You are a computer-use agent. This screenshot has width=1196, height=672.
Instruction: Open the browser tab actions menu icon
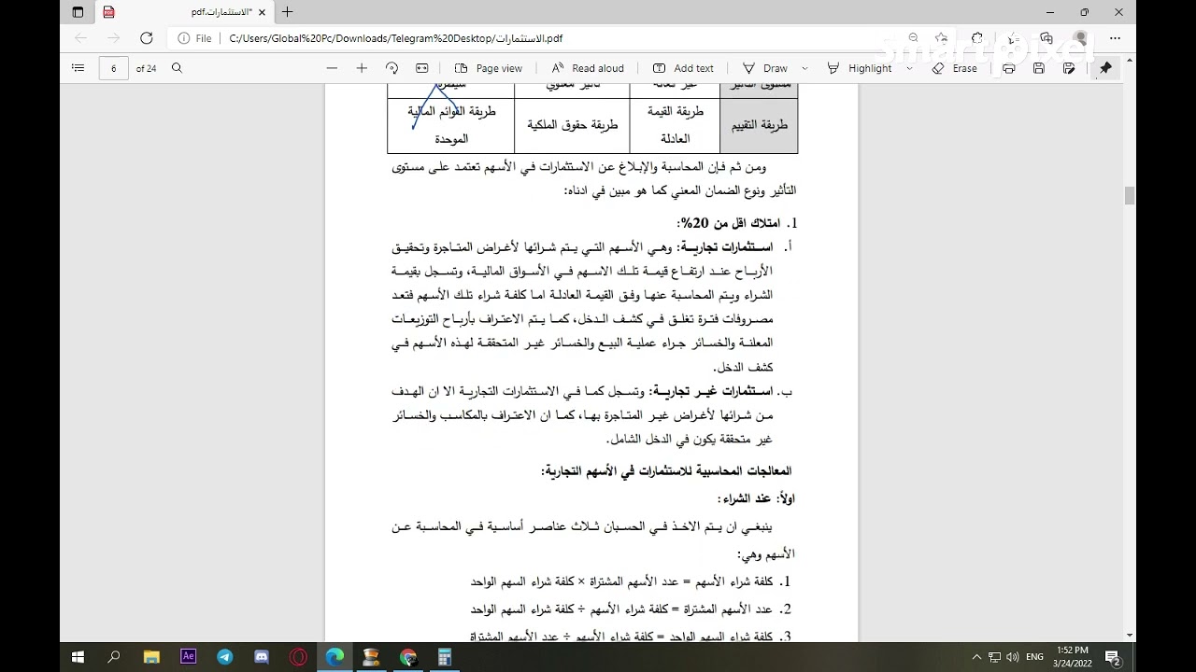78,12
